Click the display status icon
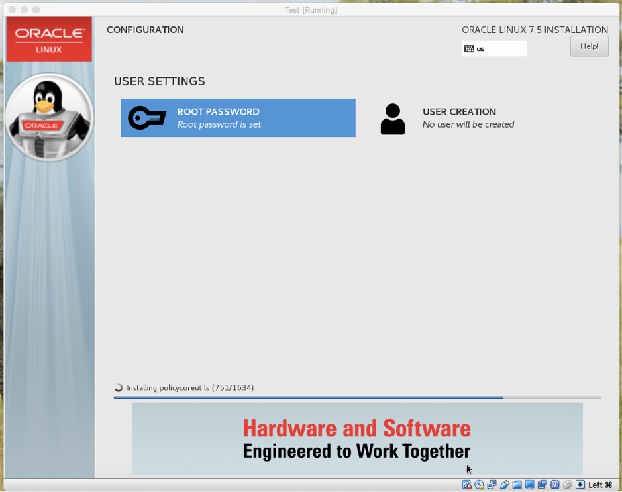Image resolution: width=622 pixels, height=492 pixels. point(529,484)
